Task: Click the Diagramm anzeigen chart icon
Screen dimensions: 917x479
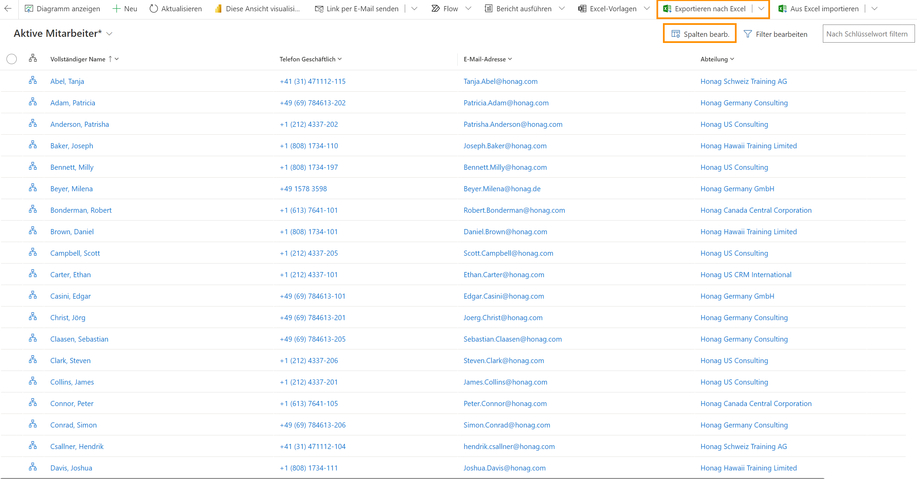Action: coord(29,9)
